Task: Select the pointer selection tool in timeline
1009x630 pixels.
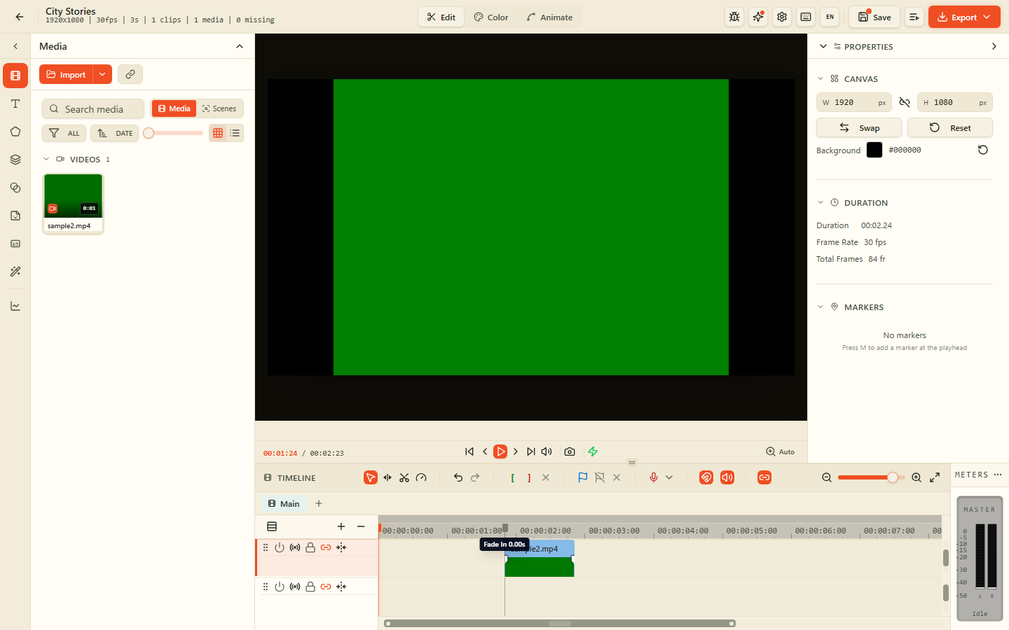Action: point(371,477)
